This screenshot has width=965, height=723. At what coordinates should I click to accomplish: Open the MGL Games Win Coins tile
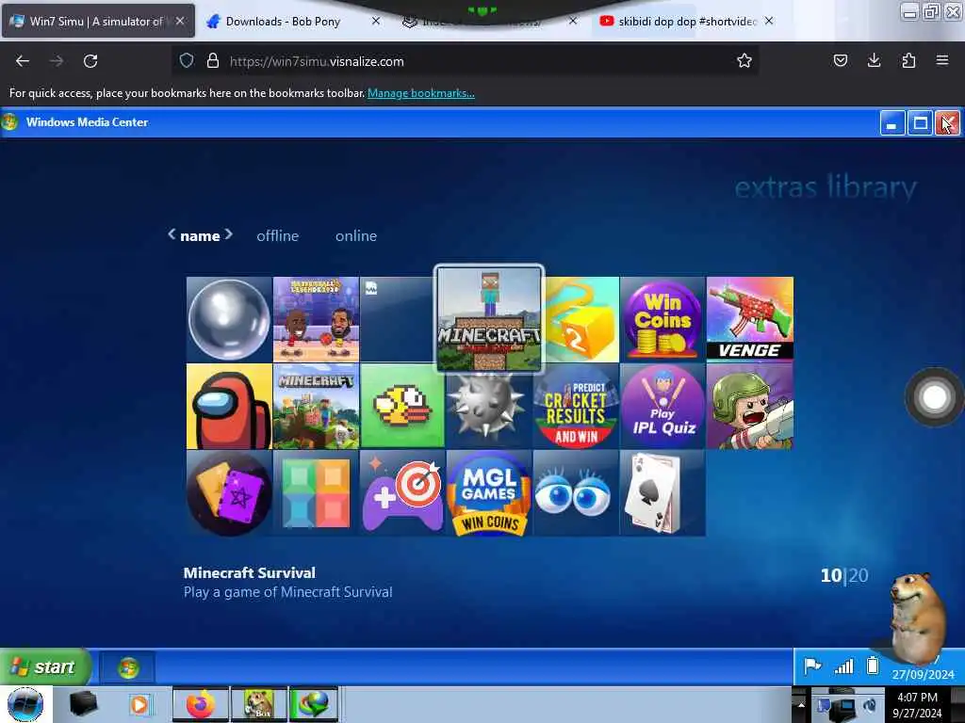tap(489, 492)
